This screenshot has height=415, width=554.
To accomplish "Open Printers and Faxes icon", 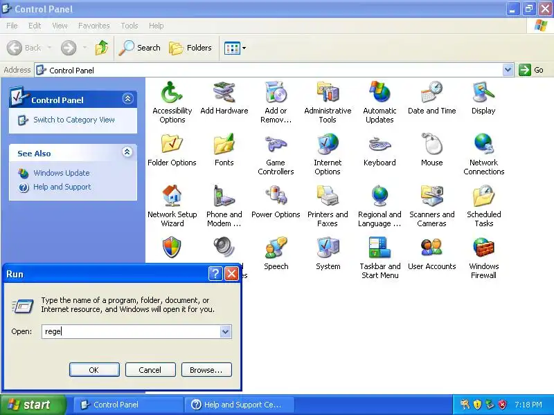I will coord(328,196).
